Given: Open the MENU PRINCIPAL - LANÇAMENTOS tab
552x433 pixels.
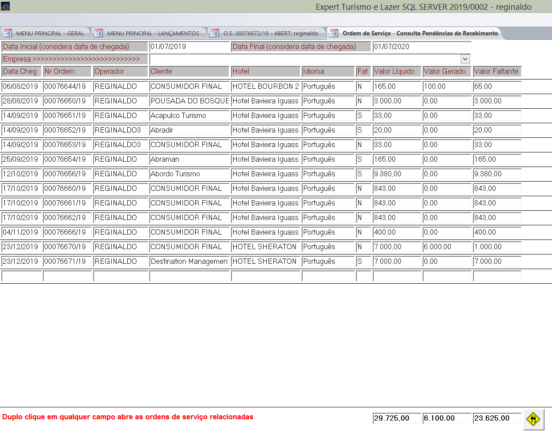Looking at the screenshot, I should (x=153, y=33).
